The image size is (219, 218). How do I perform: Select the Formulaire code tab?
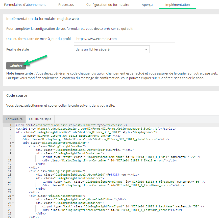coord(14,119)
